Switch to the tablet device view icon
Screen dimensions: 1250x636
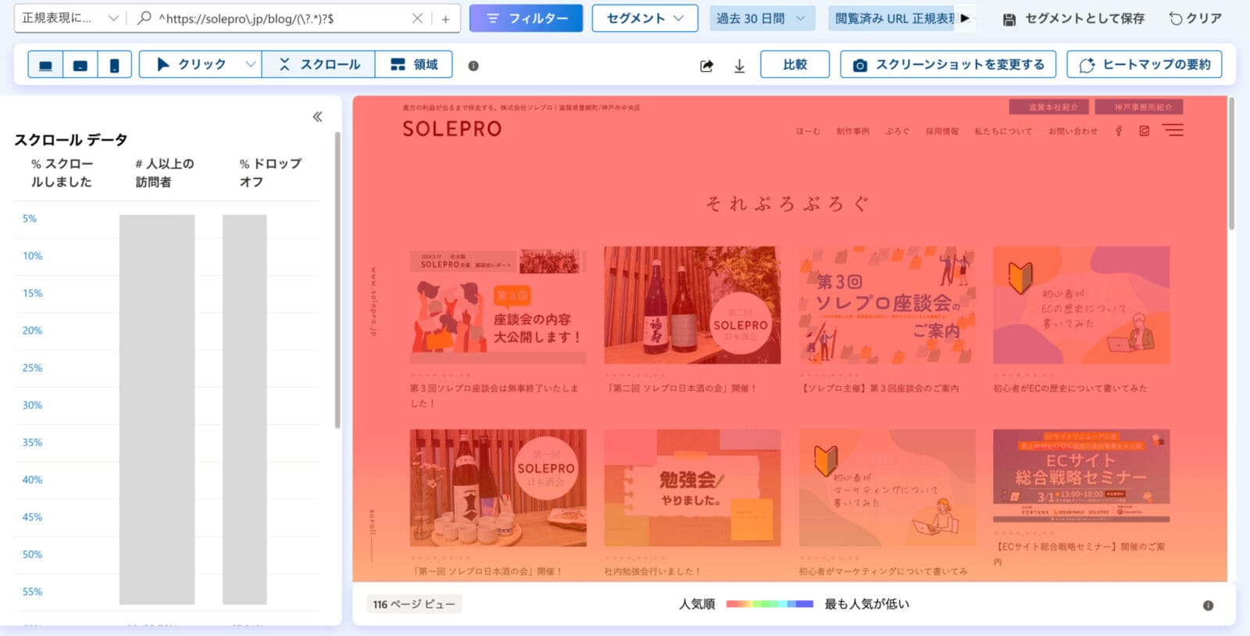(x=80, y=65)
